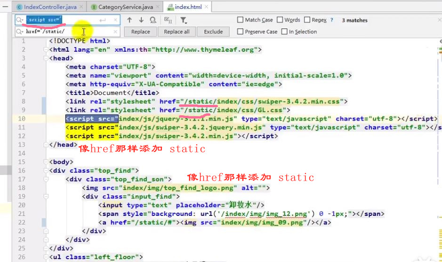Click the X-UA-Compatible value on line 6
This screenshot has height=262, width=442.
[170, 84]
